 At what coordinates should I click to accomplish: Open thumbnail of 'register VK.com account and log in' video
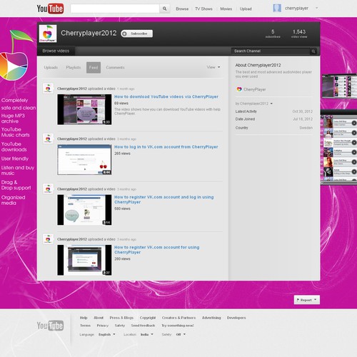point(84,210)
